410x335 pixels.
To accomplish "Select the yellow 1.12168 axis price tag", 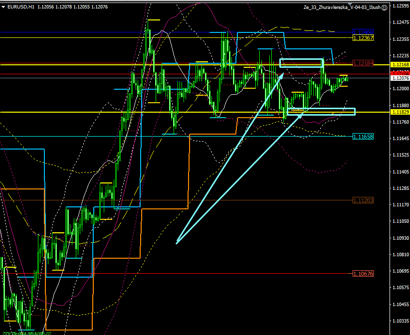I will 401,65.
